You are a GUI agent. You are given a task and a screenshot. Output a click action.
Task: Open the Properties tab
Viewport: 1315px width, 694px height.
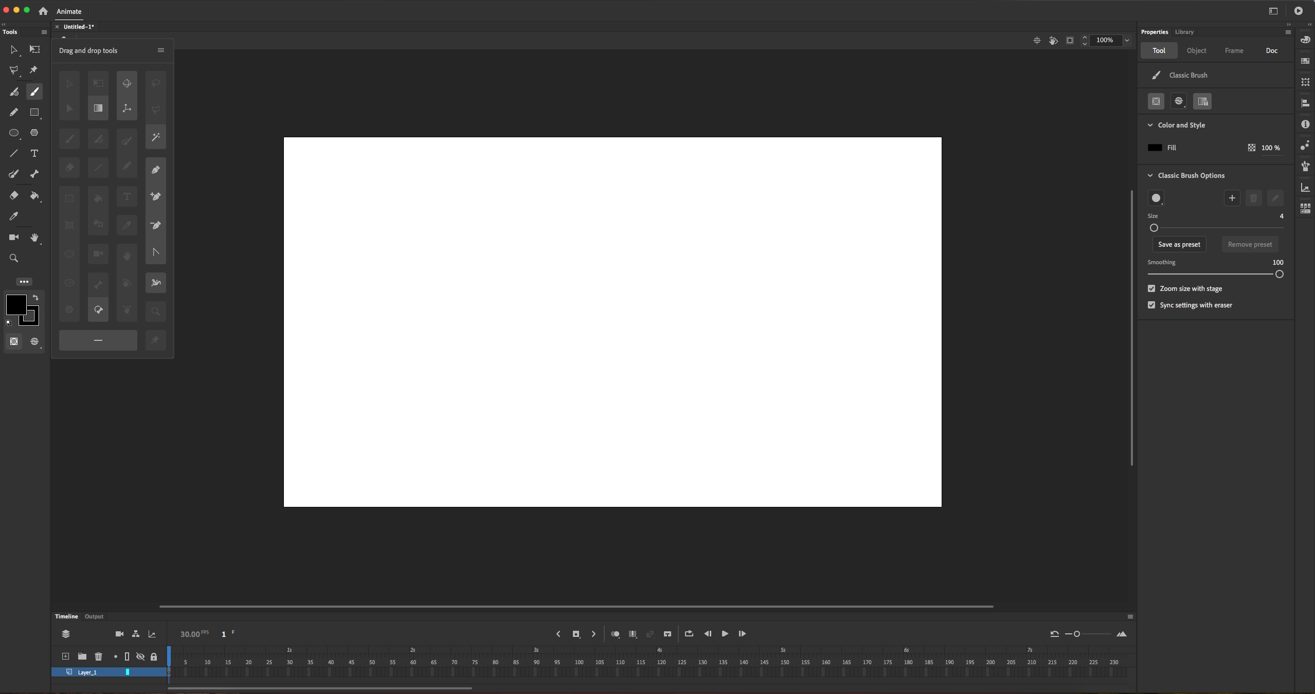[x=1154, y=31]
